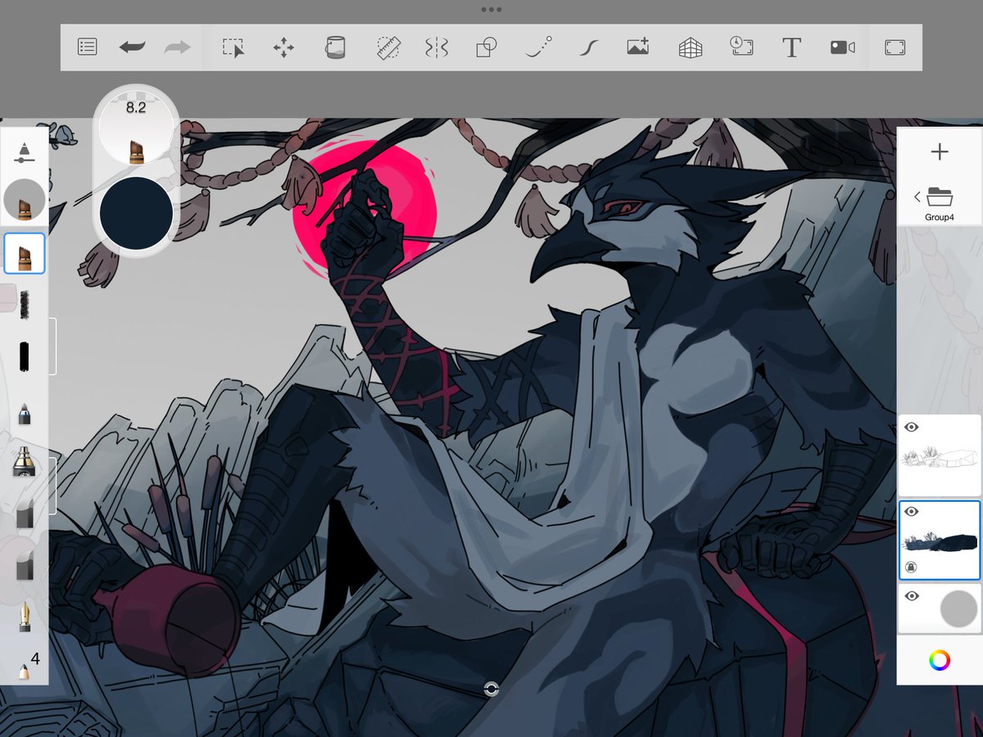The image size is (983, 737).
Task: Select the Selection tool
Action: click(233, 47)
